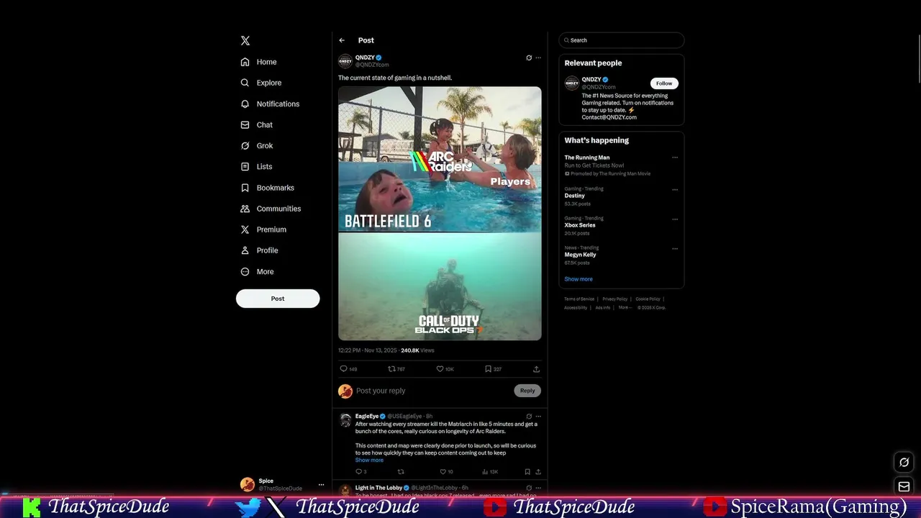
Task: Reply icon with 3 on EagleEye
Action: [x=360, y=472]
